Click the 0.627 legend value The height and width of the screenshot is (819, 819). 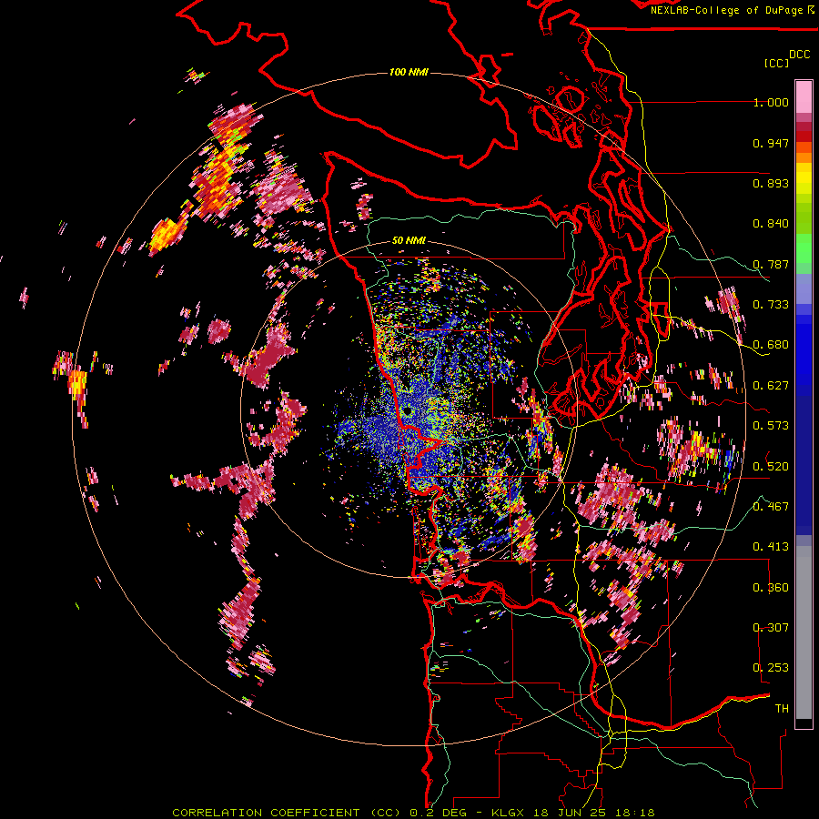(x=771, y=386)
